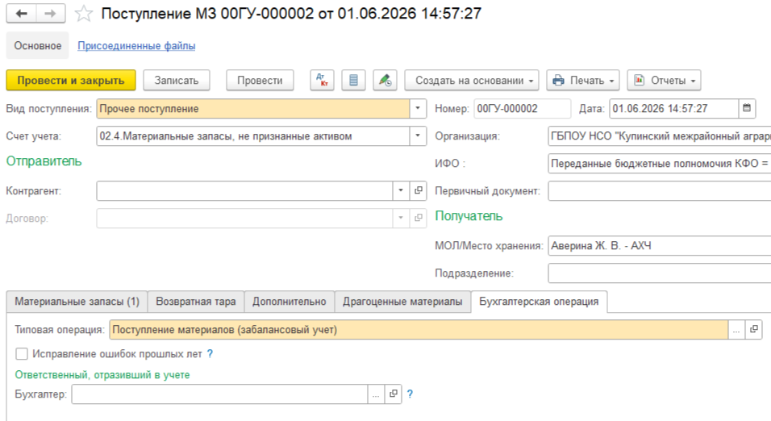
Task: Click the Первичный документ field
Action: coord(660,191)
